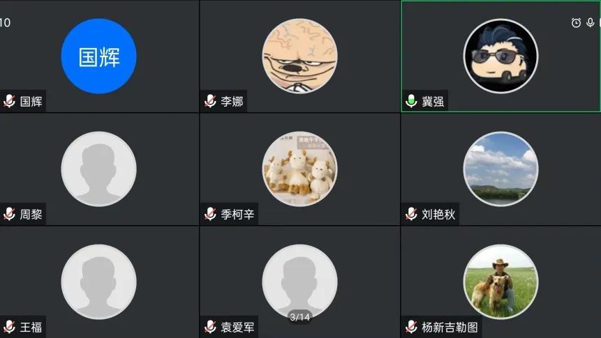Click the muted mic icon for 杨新吉勒图
The height and width of the screenshot is (338, 601).
[411, 327]
